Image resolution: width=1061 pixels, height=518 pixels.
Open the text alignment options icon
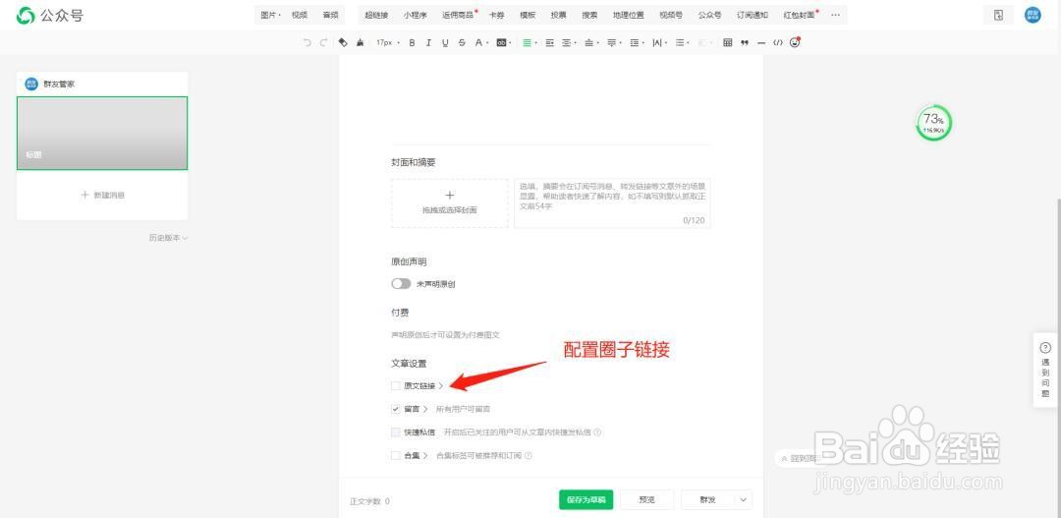(567, 42)
